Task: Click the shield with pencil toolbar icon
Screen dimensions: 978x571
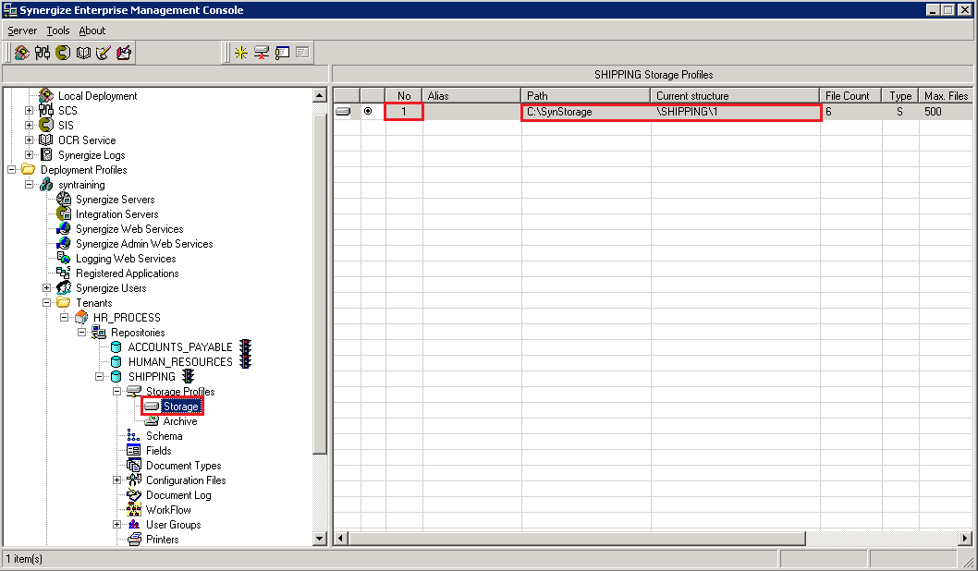Action: point(104,53)
